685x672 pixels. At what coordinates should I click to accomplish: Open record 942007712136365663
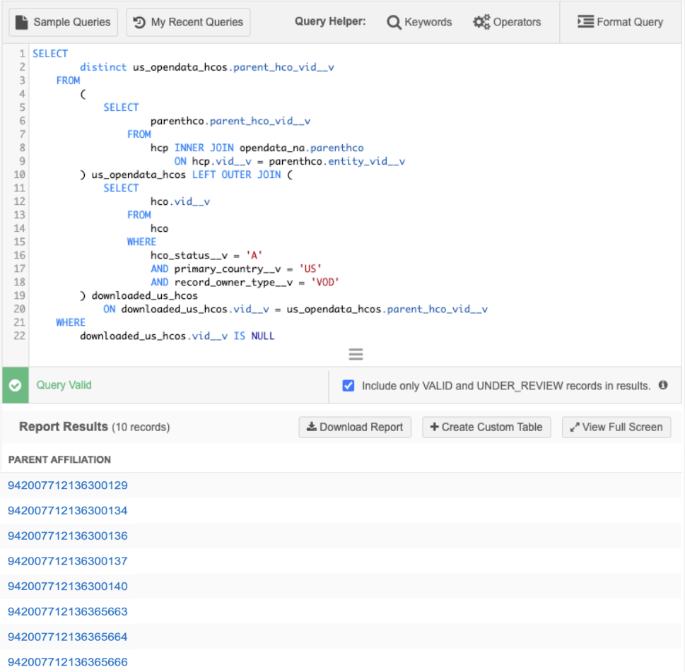tap(67, 611)
